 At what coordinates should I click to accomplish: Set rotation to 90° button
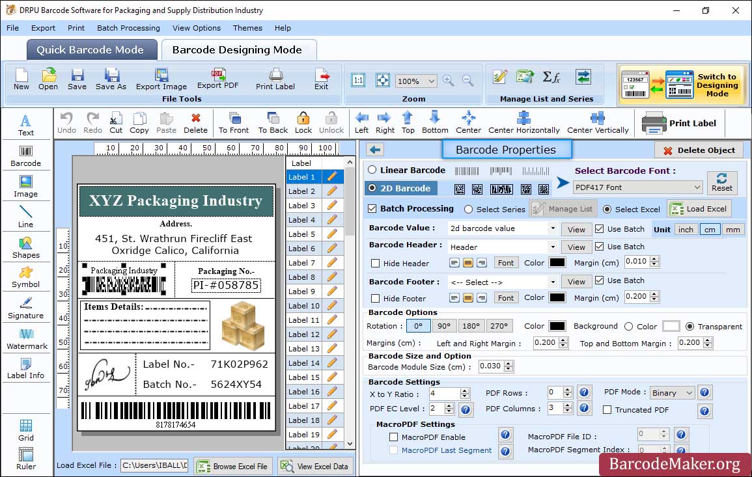(444, 326)
